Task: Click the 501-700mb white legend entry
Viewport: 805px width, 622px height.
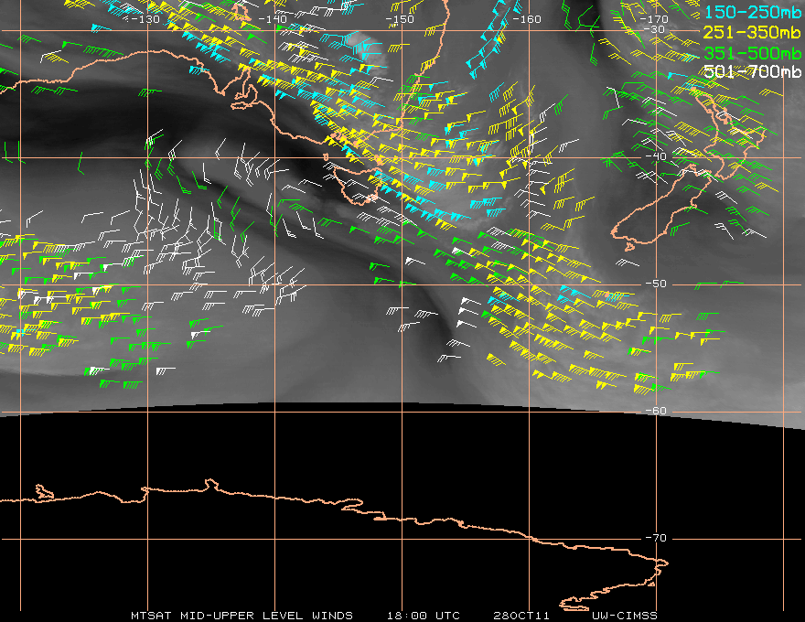Action: click(x=752, y=71)
